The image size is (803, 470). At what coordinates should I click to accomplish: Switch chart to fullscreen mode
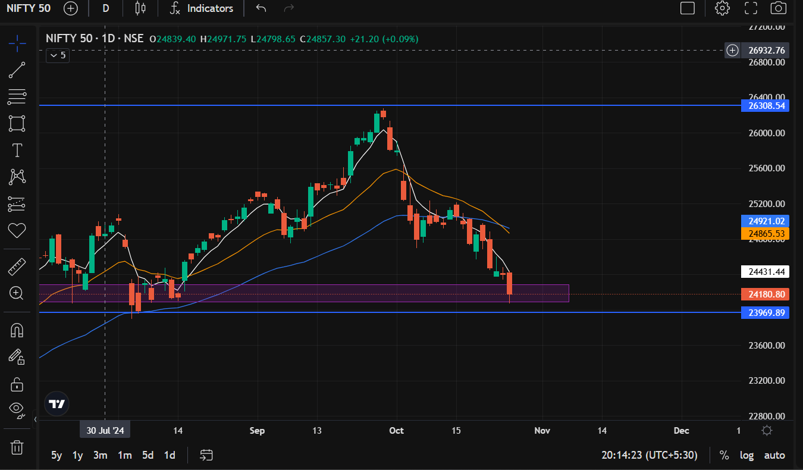(751, 8)
